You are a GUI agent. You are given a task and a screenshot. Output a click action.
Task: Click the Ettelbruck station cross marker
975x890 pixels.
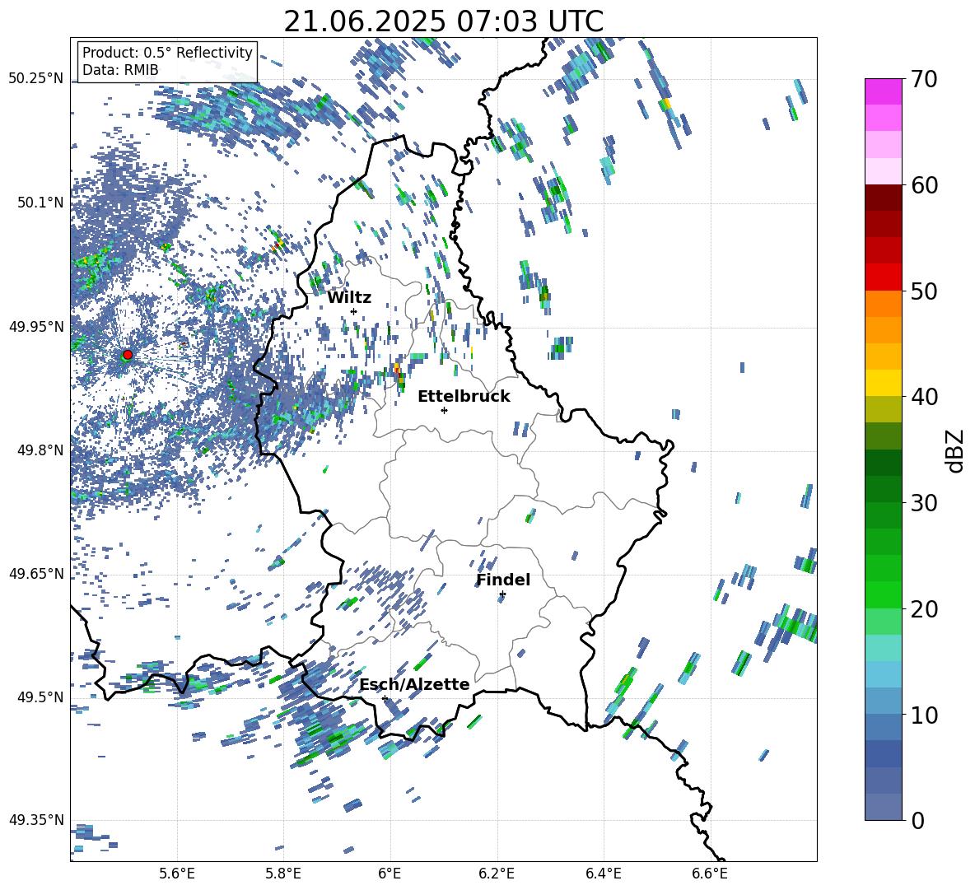(x=444, y=410)
